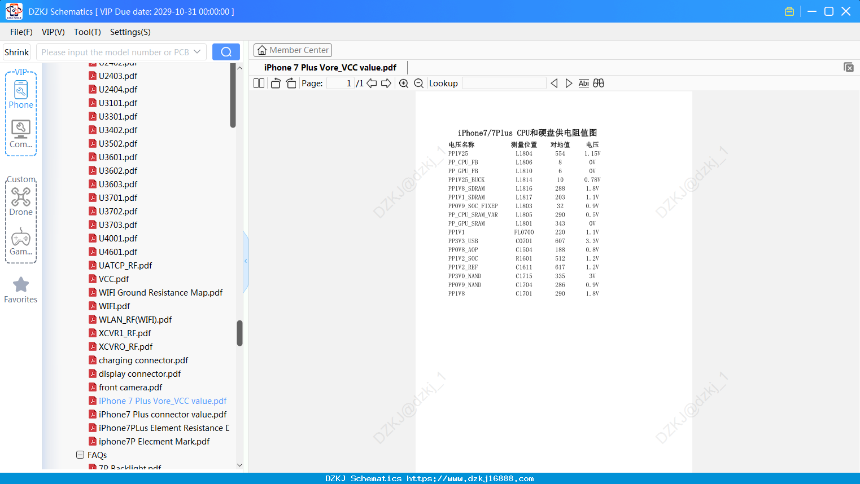This screenshot has height=484, width=860.
Task: Open U2403.pdf in the tree
Action: (113, 76)
